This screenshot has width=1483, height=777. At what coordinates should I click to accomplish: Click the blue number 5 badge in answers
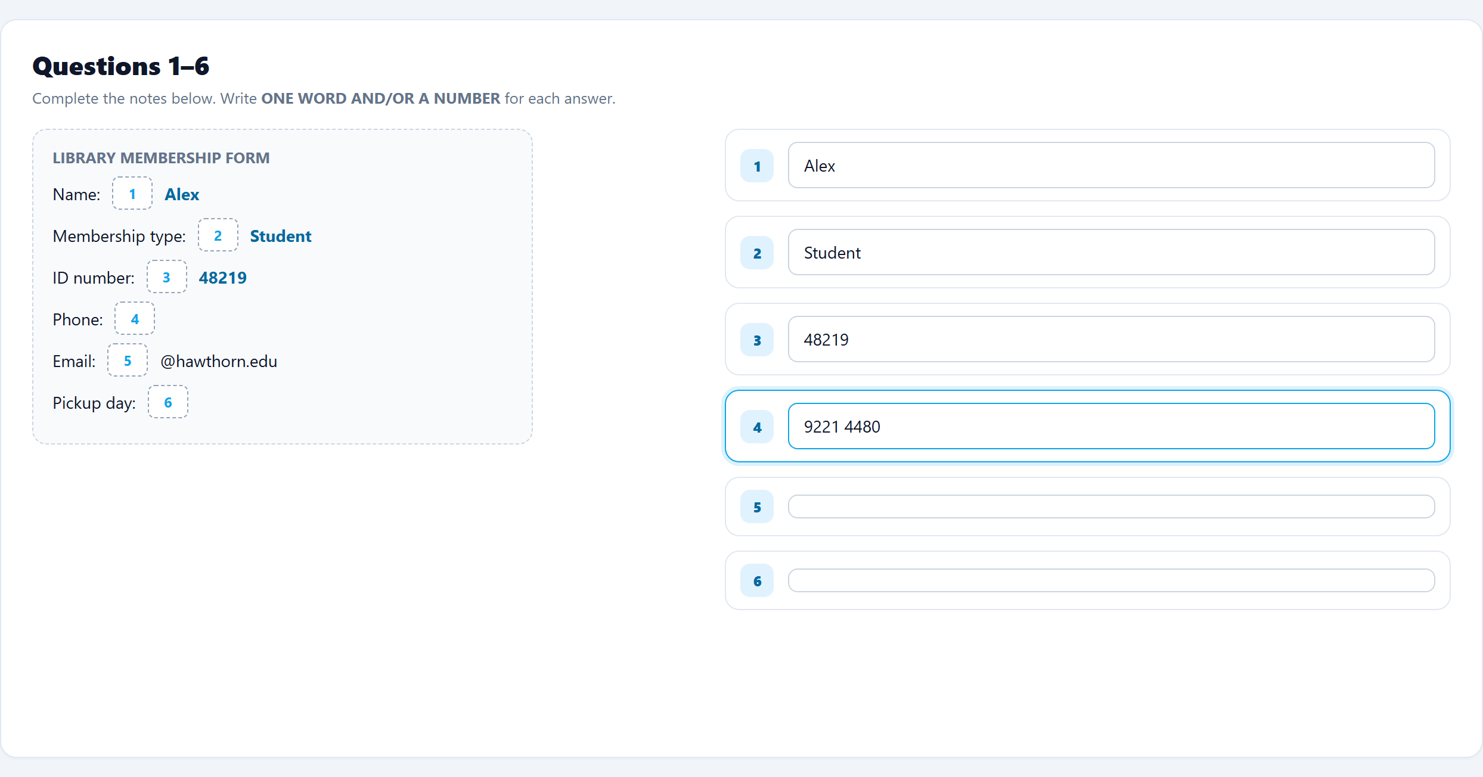757,506
